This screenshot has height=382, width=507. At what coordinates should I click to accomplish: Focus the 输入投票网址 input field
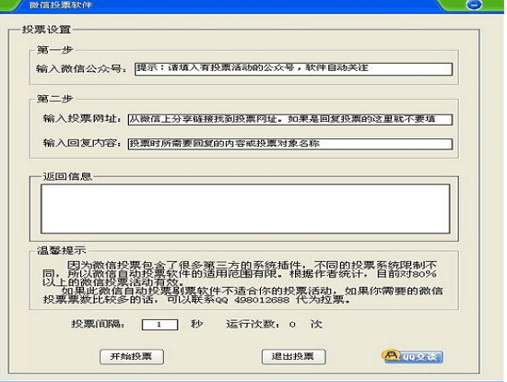pyautogui.click(x=290, y=119)
